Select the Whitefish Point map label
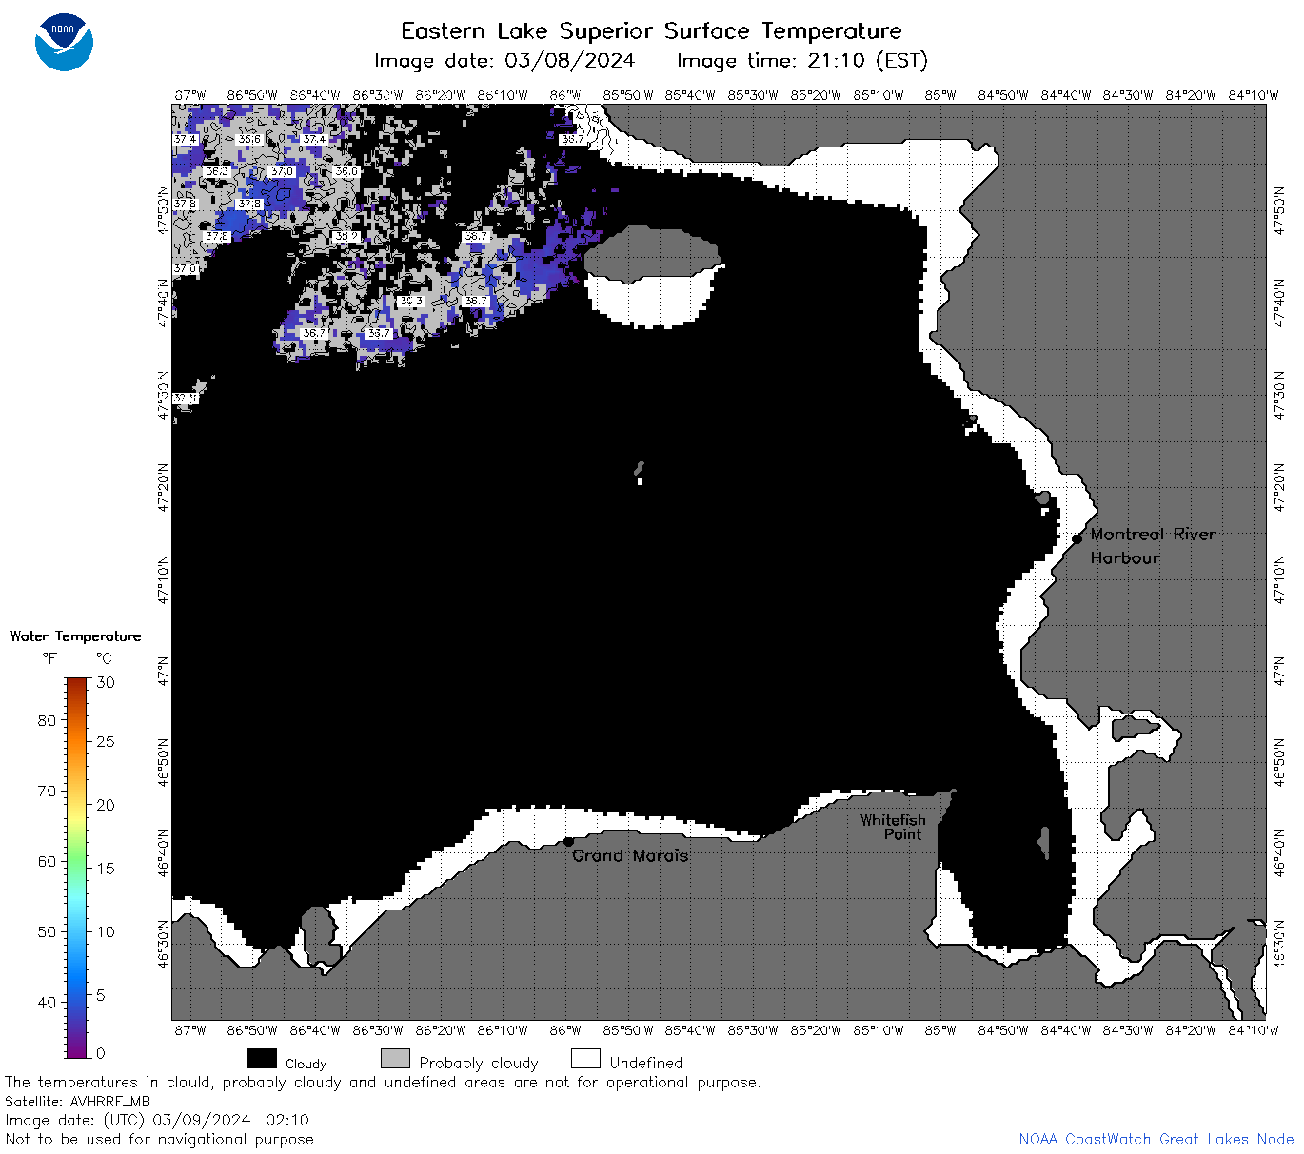1304x1154 pixels. point(893,827)
